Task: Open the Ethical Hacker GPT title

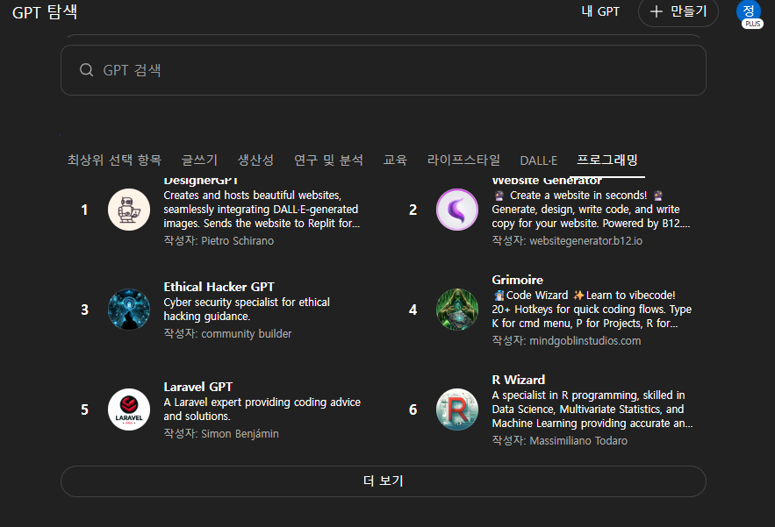Action: click(219, 287)
